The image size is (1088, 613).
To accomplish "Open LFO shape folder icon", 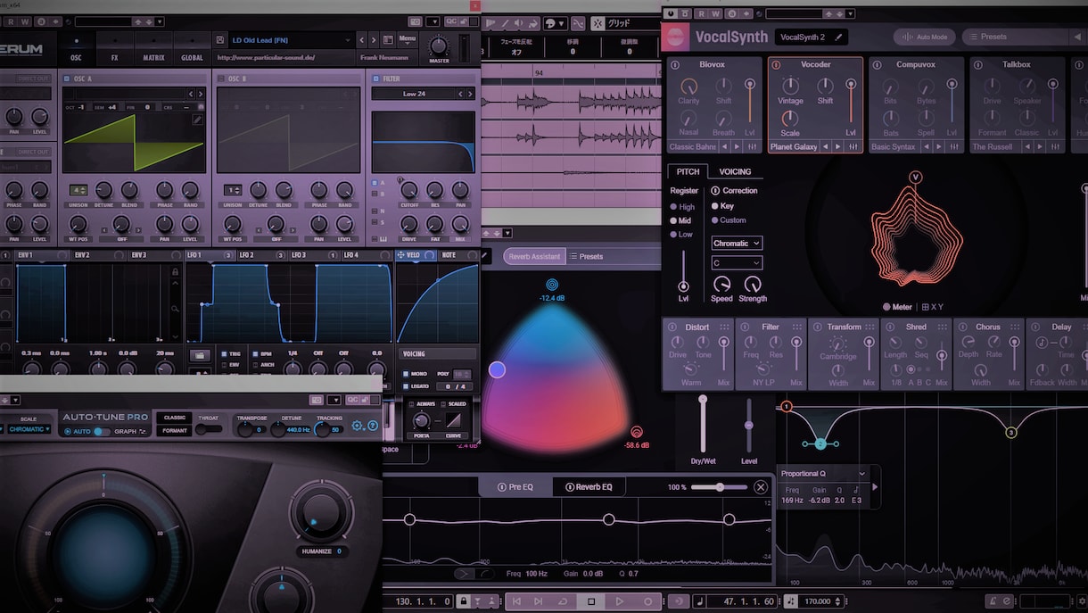I will pos(201,354).
